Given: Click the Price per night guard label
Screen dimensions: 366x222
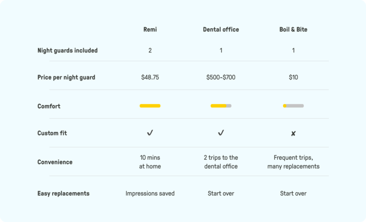Looking at the screenshot, I should pyautogui.click(x=66, y=77).
